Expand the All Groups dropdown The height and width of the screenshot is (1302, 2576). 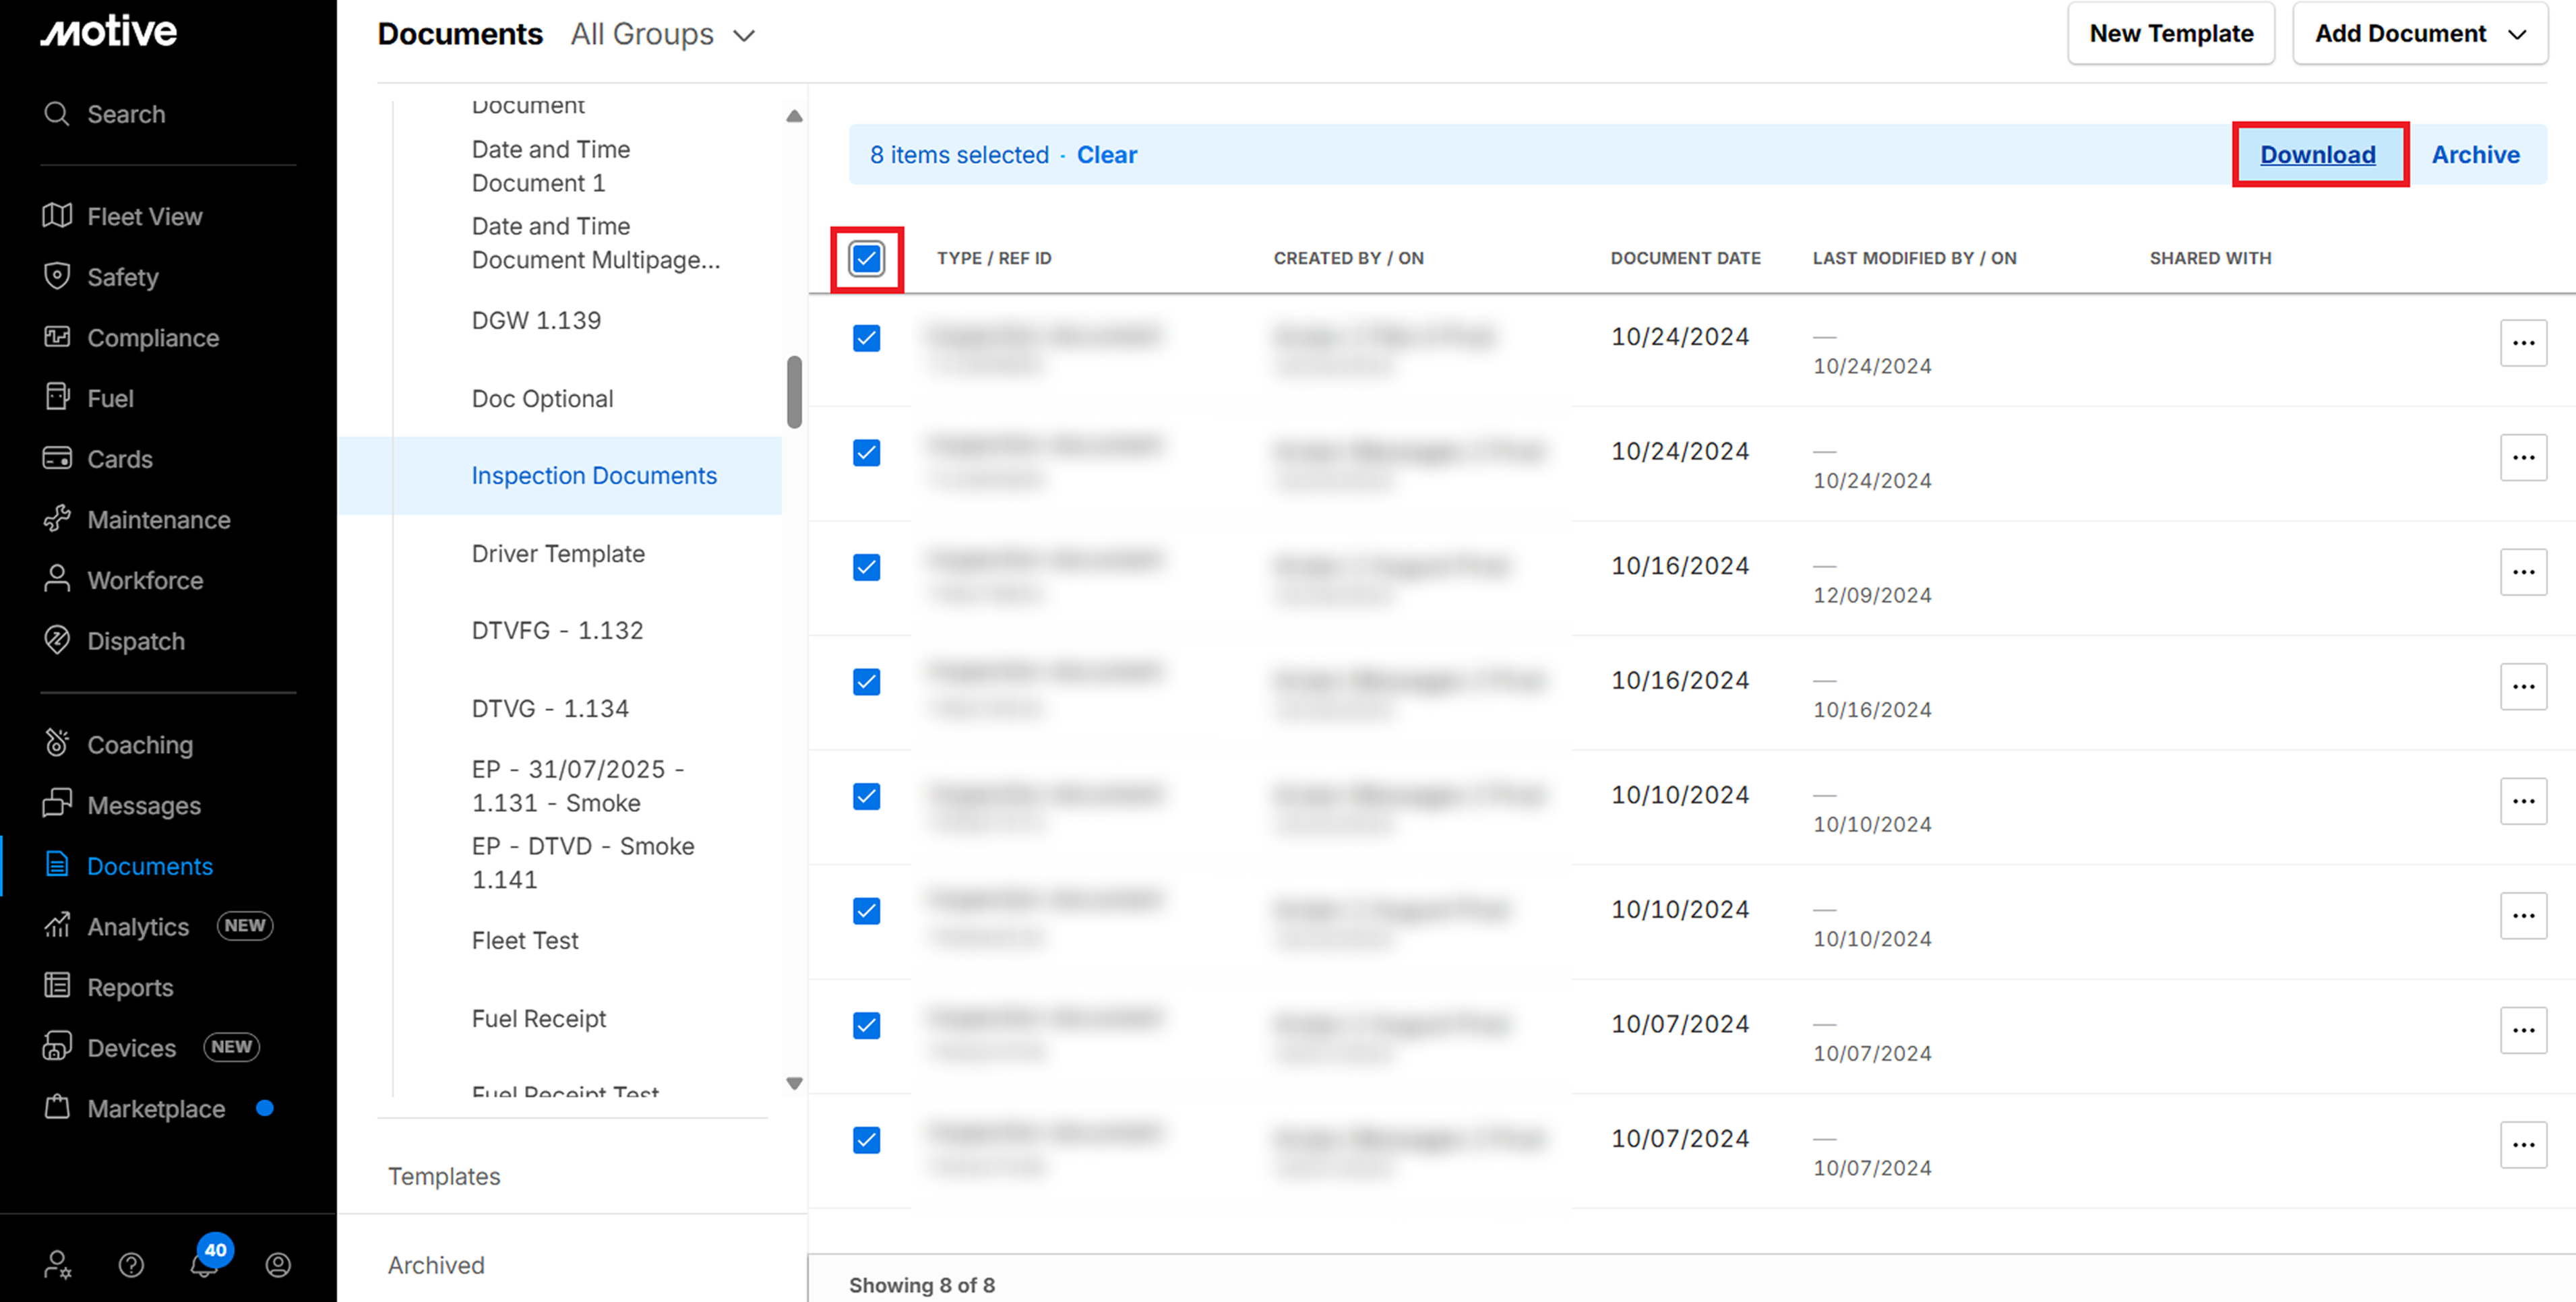663,35
